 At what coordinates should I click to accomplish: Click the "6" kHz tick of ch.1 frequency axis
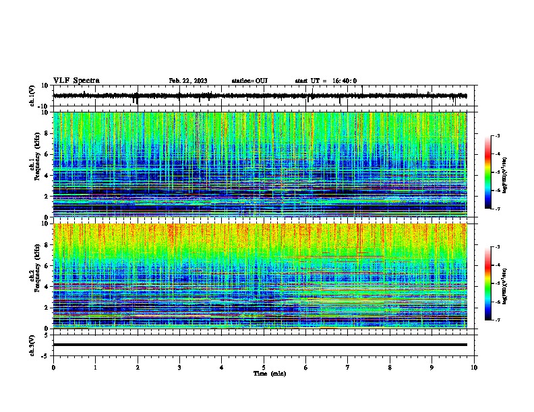47,154
